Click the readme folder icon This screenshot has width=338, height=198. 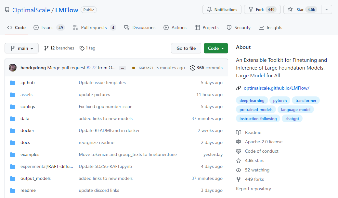pyautogui.click(x=13, y=191)
